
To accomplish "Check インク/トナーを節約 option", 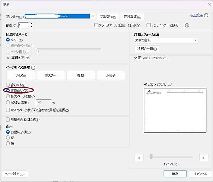I will click(149, 25).
